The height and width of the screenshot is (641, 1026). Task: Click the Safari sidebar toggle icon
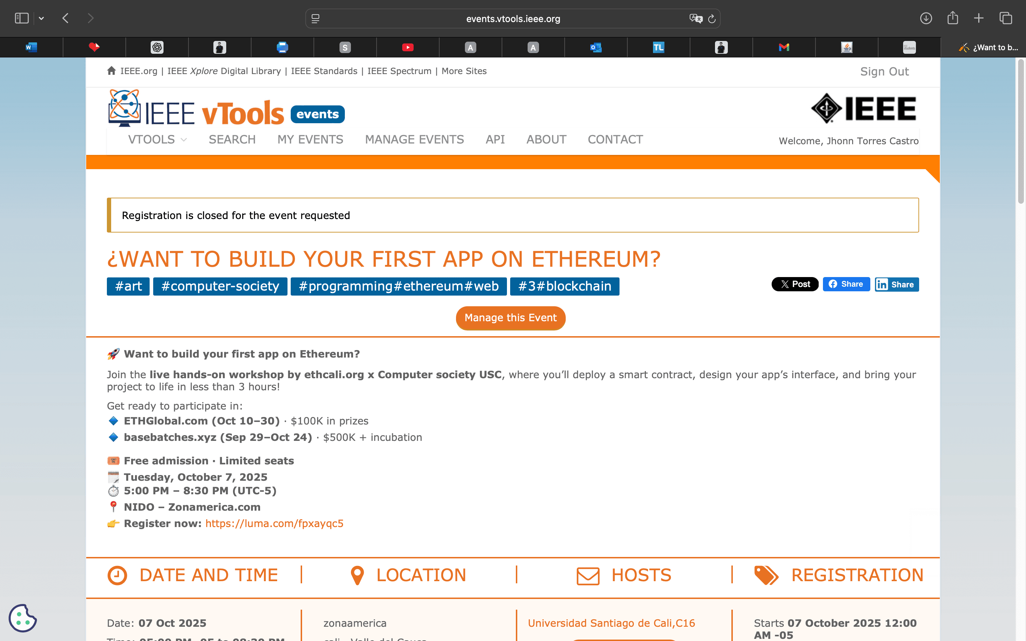(22, 18)
